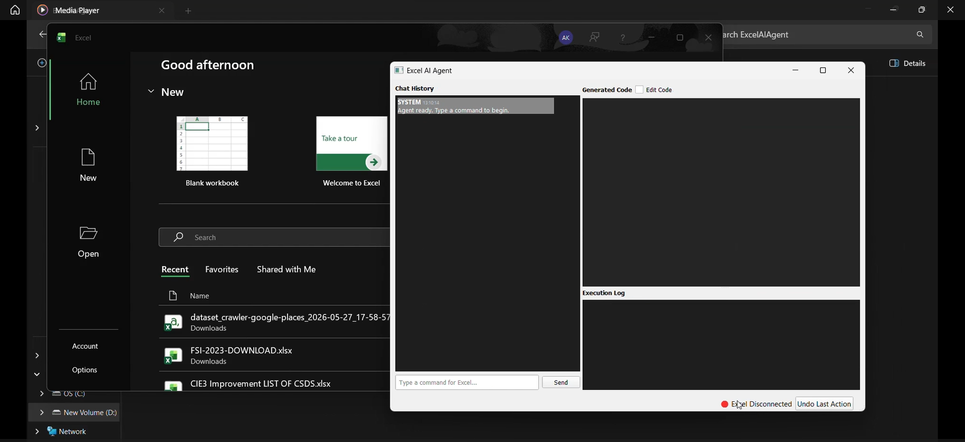Screen dimensions: 965x442
Task: Open the New page in Excel sidebar
Action: 88,165
